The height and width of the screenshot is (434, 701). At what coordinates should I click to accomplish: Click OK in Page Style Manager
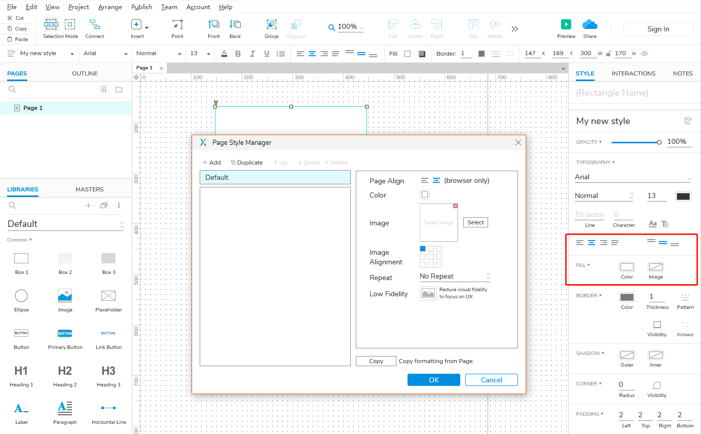pyautogui.click(x=434, y=380)
